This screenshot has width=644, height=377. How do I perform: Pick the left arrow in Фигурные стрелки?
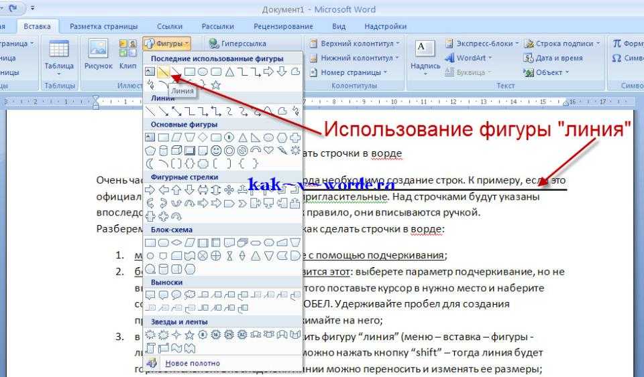coord(164,190)
